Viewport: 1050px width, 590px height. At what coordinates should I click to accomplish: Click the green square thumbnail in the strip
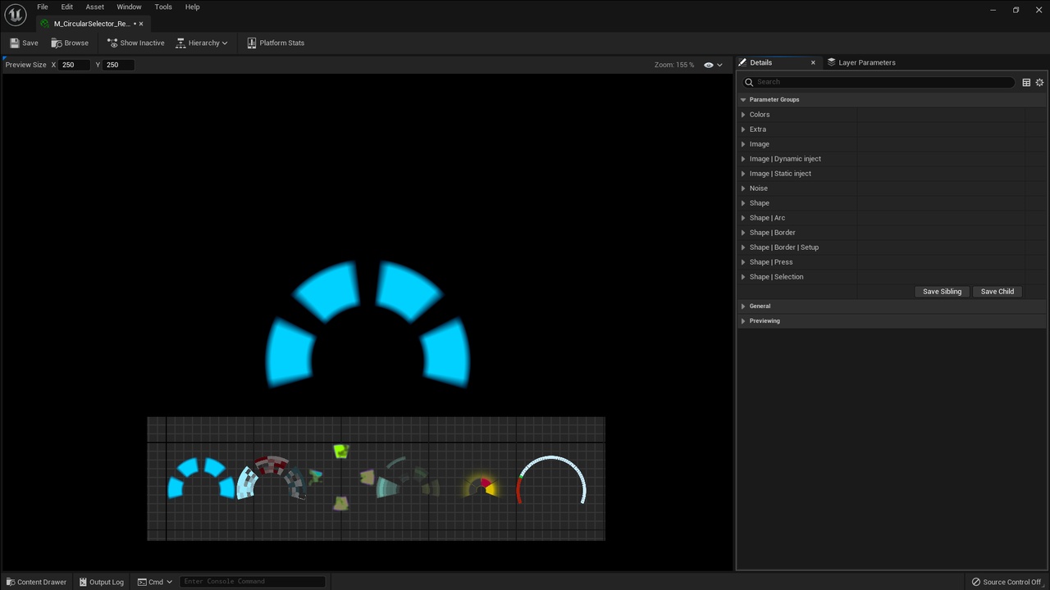tap(341, 451)
